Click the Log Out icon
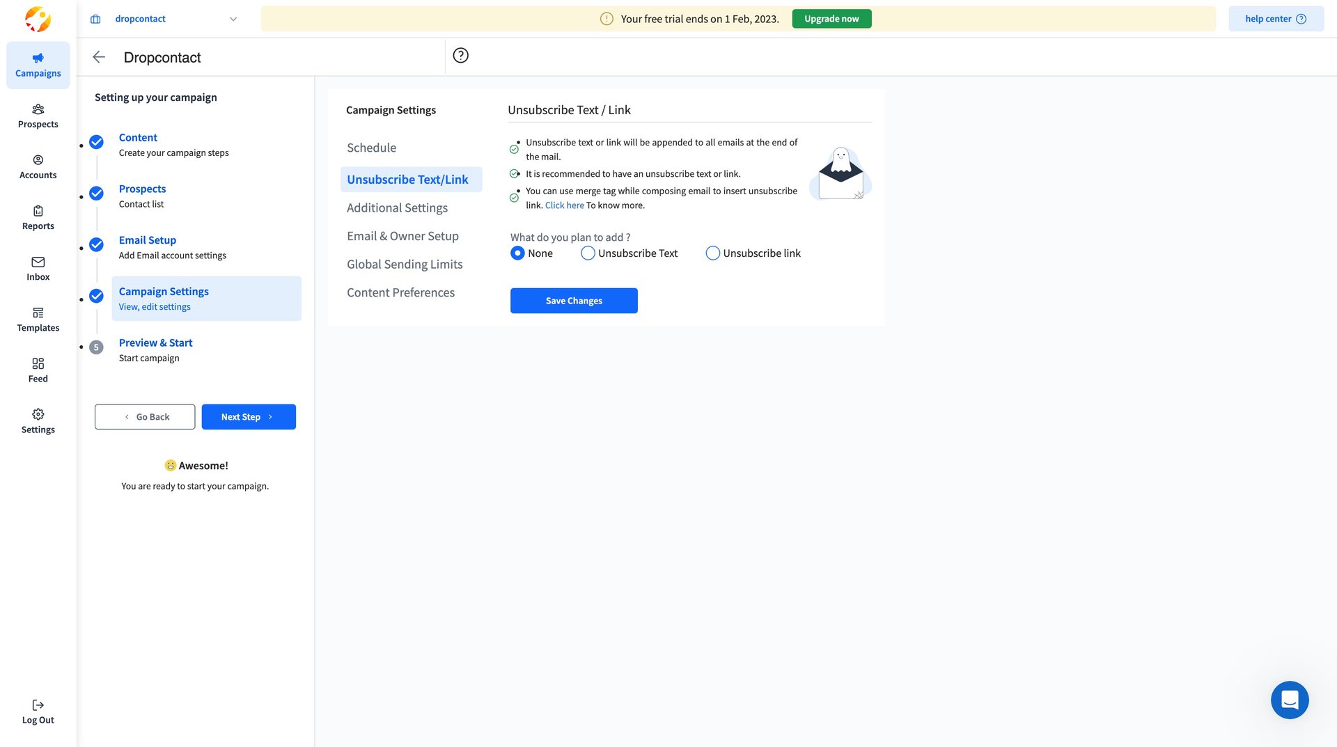Image resolution: width=1337 pixels, height=747 pixels. [38, 705]
